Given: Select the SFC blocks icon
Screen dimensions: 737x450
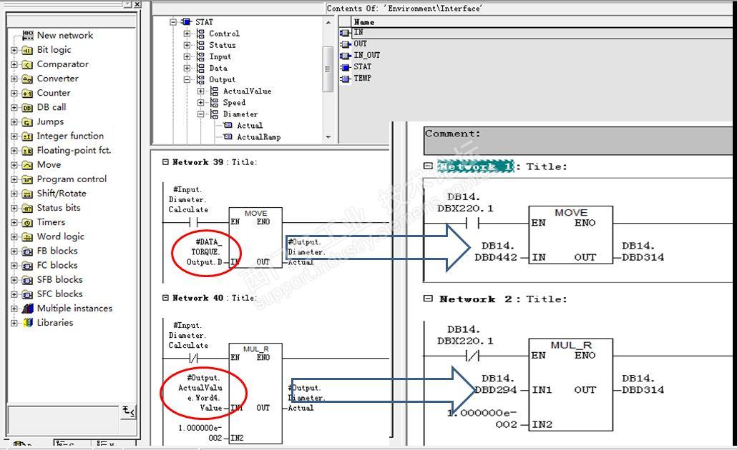Looking at the screenshot, I should [27, 294].
